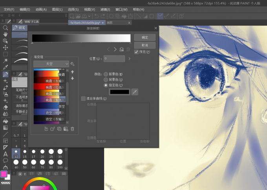
Task: Open the 窗口(W) menu
Action: pos(121,9)
